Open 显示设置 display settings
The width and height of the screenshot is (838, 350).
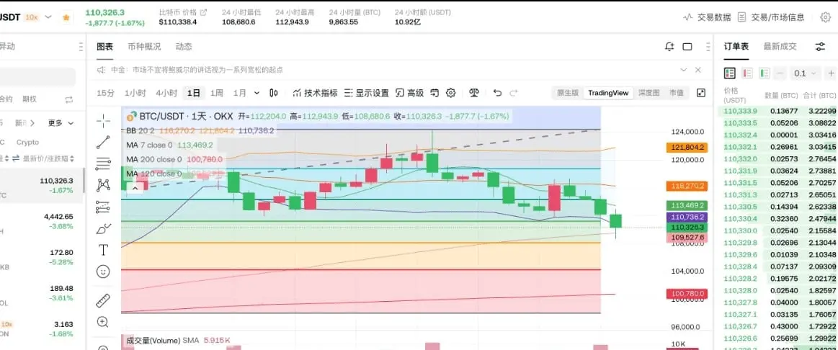click(x=367, y=93)
